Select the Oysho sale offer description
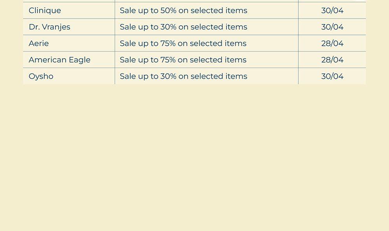Image resolution: width=389 pixels, height=231 pixels. (x=183, y=76)
